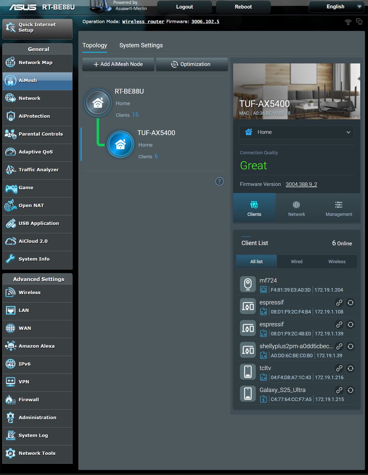368x475 pixels.
Task: Filter client list by Wired
Action: pyautogui.click(x=296, y=262)
